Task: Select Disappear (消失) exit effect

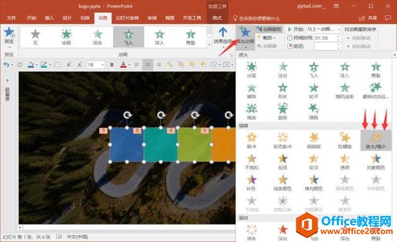Action: (x=251, y=232)
